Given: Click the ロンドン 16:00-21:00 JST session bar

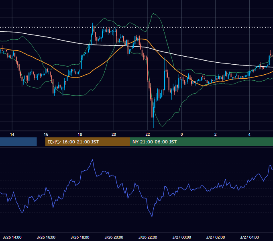Looking at the screenshot, I should [88, 142].
